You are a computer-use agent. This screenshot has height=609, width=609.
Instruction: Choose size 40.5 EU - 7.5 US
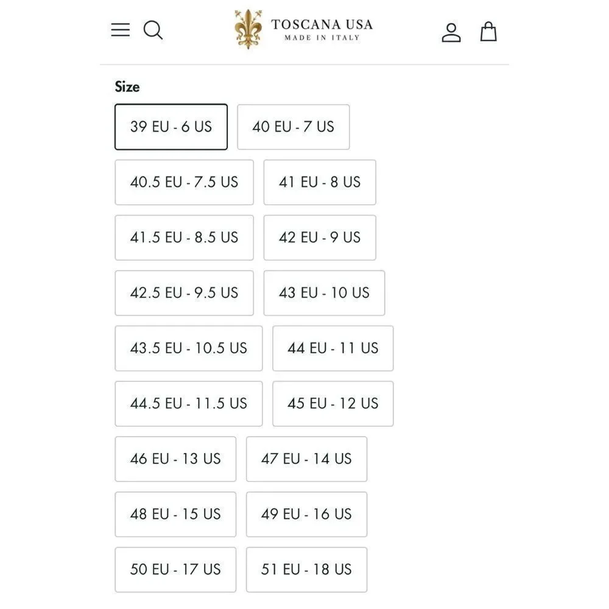click(x=184, y=182)
